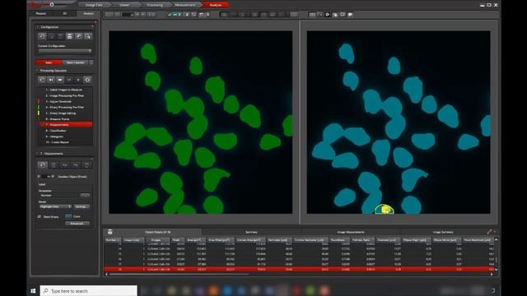Click the Perimeter column header
The width and height of the screenshot is (527, 296).
pos(278,240)
